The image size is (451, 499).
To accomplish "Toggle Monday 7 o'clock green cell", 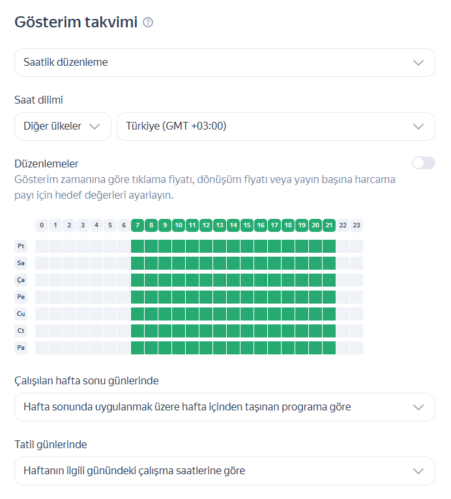I will point(138,246).
